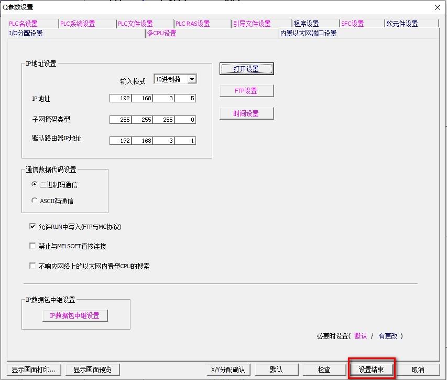
Task: Click first IP地址 octet field 192
Action: pyautogui.click(x=121, y=98)
